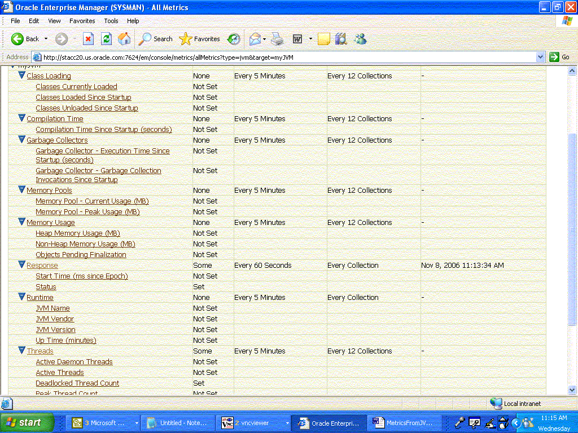Screen dimensions: 578x433
Task: Open the Mail envelope toolbar icon
Action: click(x=255, y=39)
